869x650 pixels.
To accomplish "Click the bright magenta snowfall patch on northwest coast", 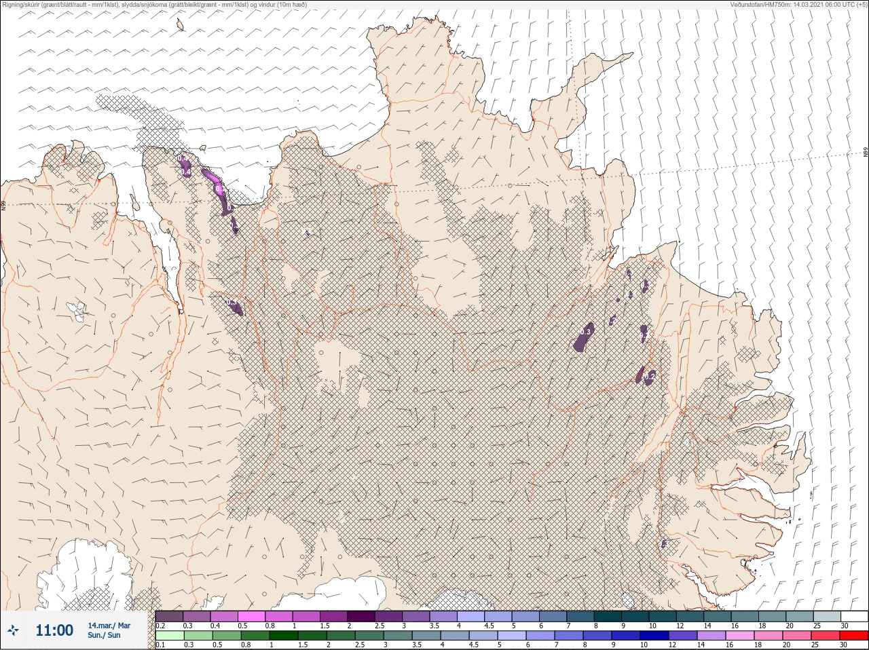I will tap(215, 181).
